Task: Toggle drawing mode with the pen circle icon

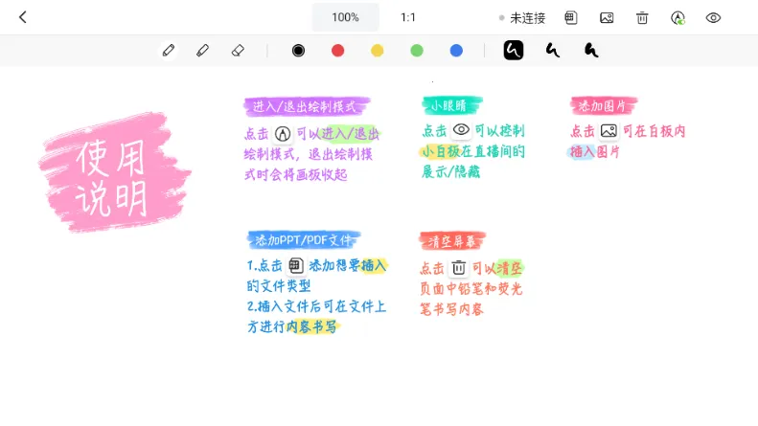Action: click(x=678, y=17)
